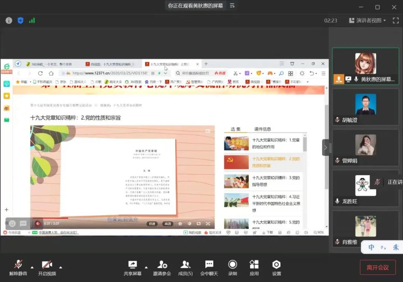Open 成员(5) members list

185,268
